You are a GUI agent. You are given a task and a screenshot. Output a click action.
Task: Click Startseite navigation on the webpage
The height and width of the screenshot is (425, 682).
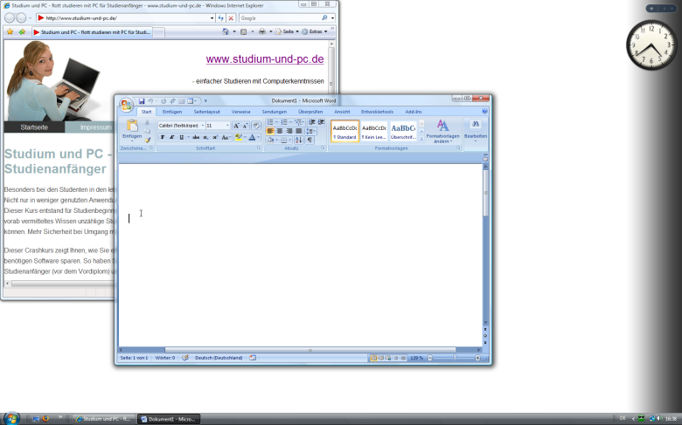(x=34, y=127)
